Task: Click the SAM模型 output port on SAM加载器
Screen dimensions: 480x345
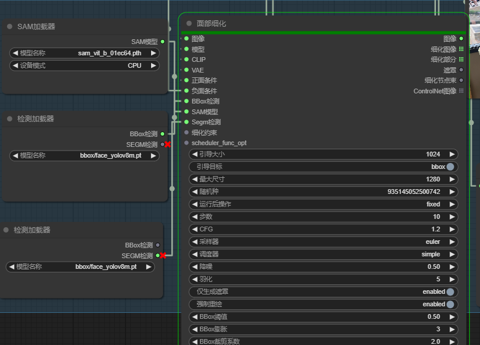Action: coord(162,42)
